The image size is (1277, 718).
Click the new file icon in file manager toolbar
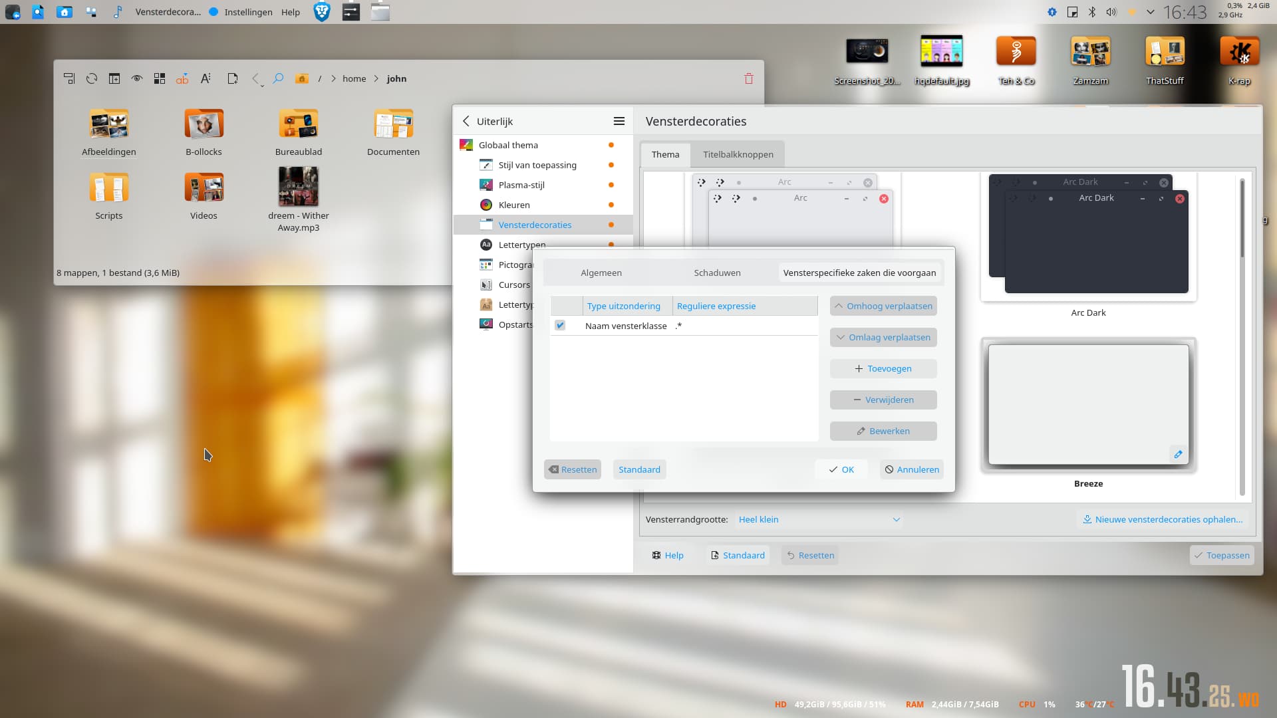(x=232, y=78)
